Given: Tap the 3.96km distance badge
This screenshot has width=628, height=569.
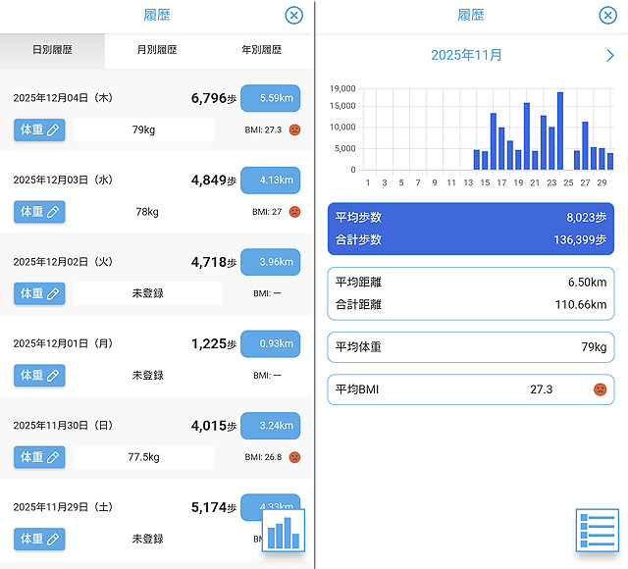Looking at the screenshot, I should pos(270,262).
